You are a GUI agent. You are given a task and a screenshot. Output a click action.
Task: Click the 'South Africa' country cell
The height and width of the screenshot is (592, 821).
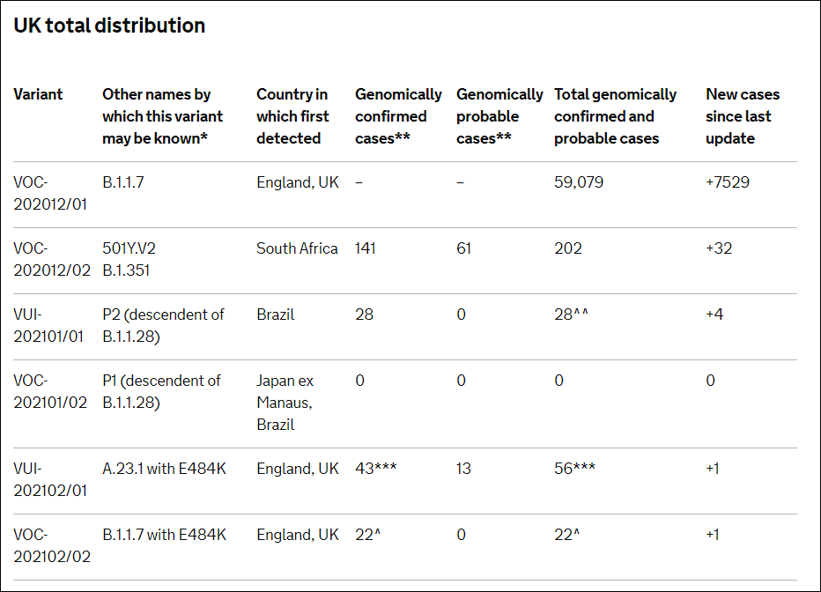coord(297,248)
